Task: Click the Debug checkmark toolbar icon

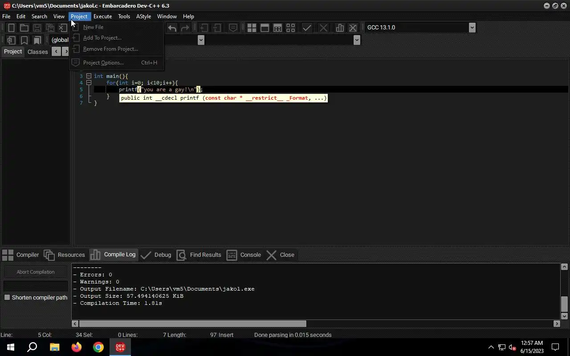Action: pyautogui.click(x=307, y=28)
